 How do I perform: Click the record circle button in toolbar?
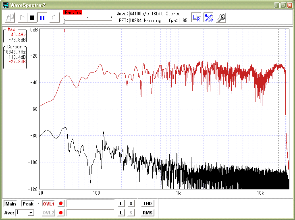click(x=55, y=18)
